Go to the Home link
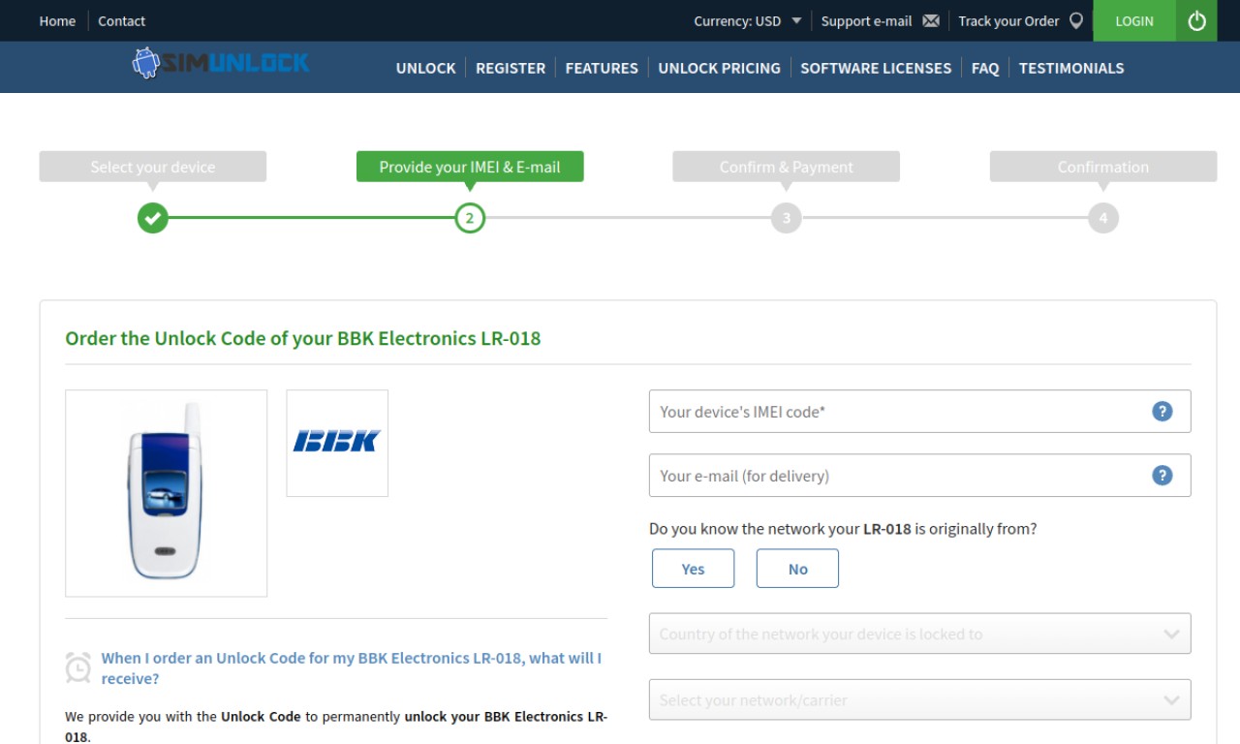Viewport: 1240px width, 744px height. click(57, 20)
